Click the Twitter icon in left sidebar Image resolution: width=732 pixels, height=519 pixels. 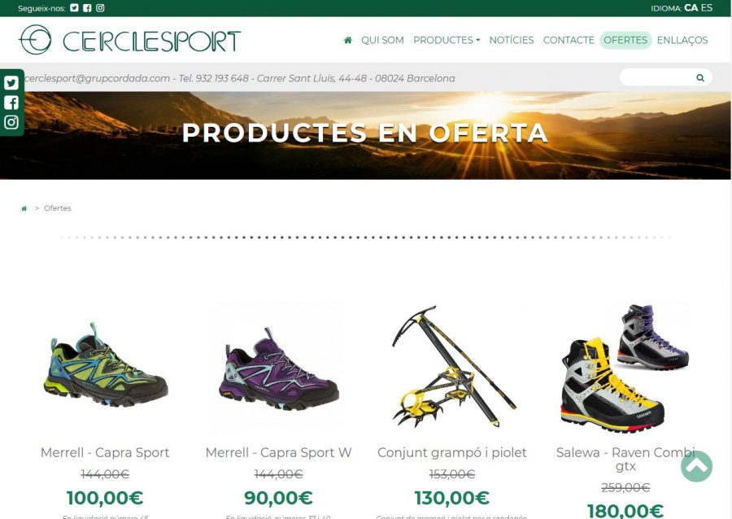tap(11, 83)
